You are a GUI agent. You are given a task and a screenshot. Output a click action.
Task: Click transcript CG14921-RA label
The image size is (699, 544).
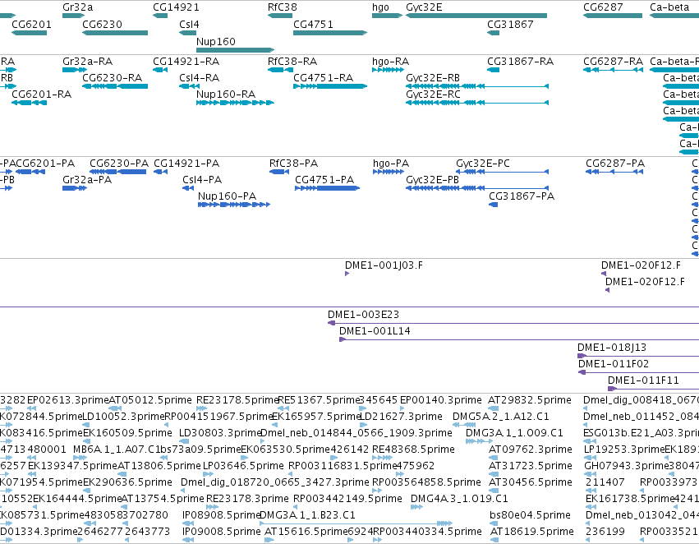(x=186, y=61)
